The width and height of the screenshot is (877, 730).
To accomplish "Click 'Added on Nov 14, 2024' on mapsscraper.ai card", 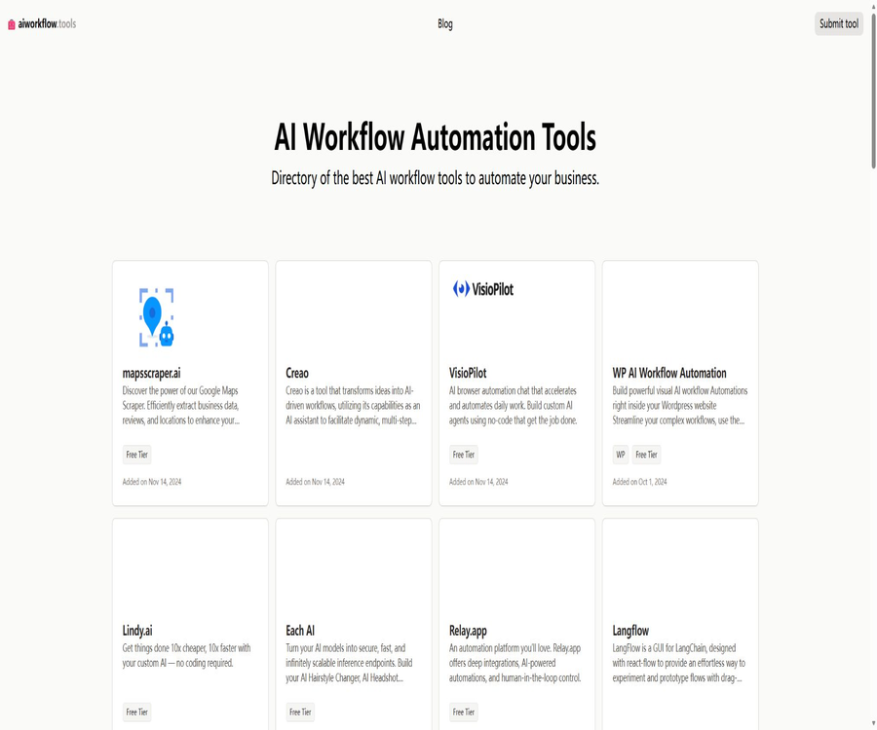I will [x=152, y=482].
